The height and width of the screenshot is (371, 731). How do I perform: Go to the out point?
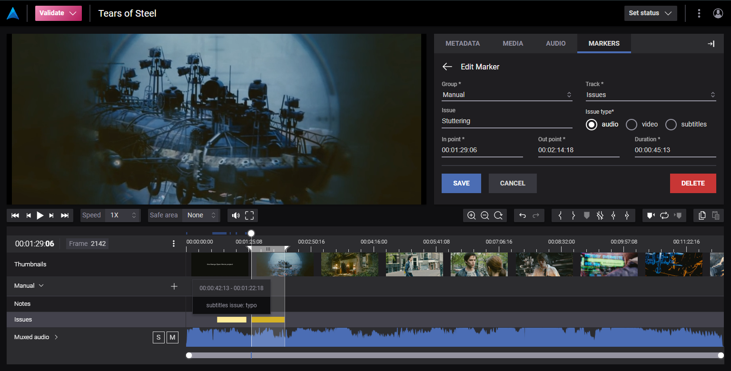627,215
